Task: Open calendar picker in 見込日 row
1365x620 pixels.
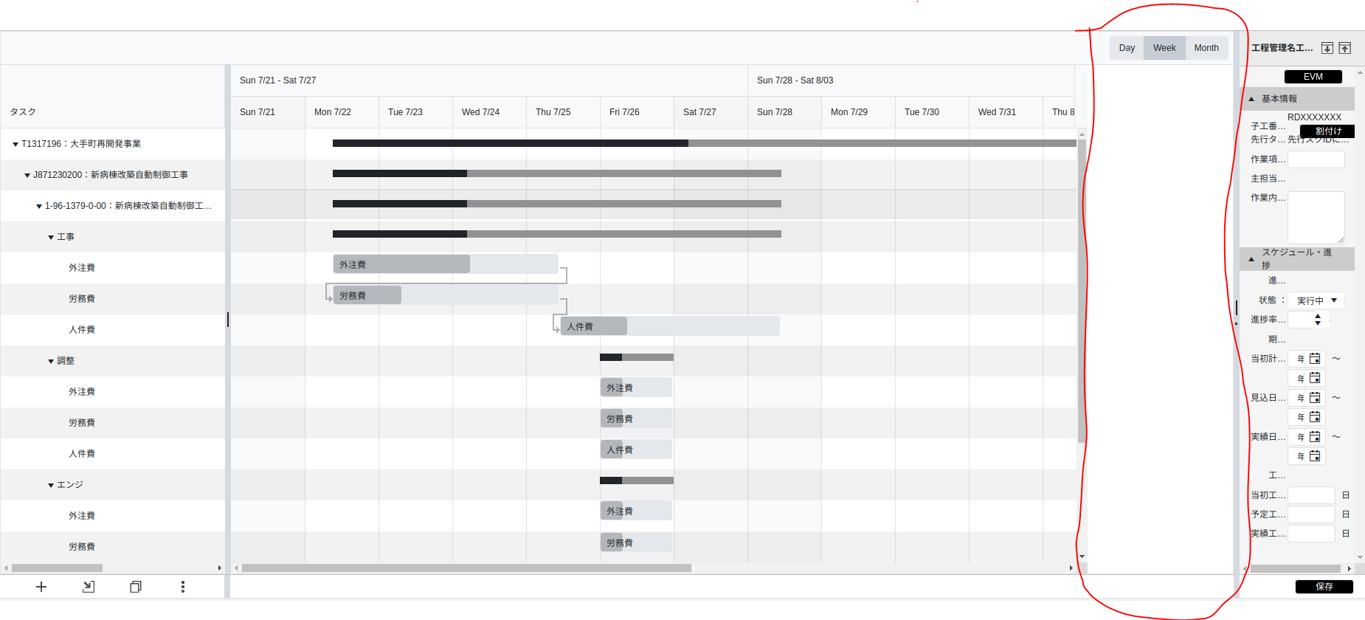Action: [1315, 398]
